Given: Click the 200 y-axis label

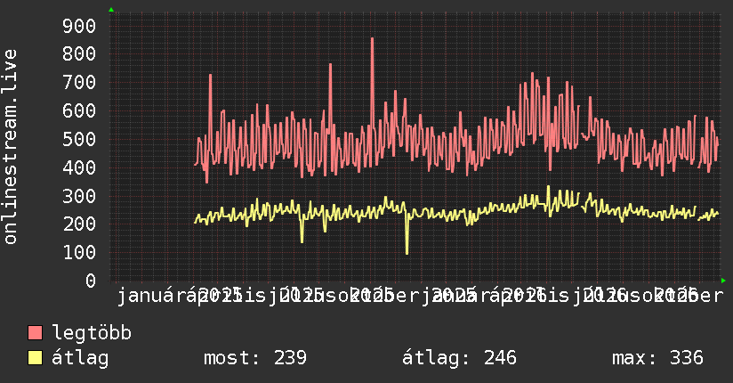Looking at the screenshot, I should (x=79, y=224).
